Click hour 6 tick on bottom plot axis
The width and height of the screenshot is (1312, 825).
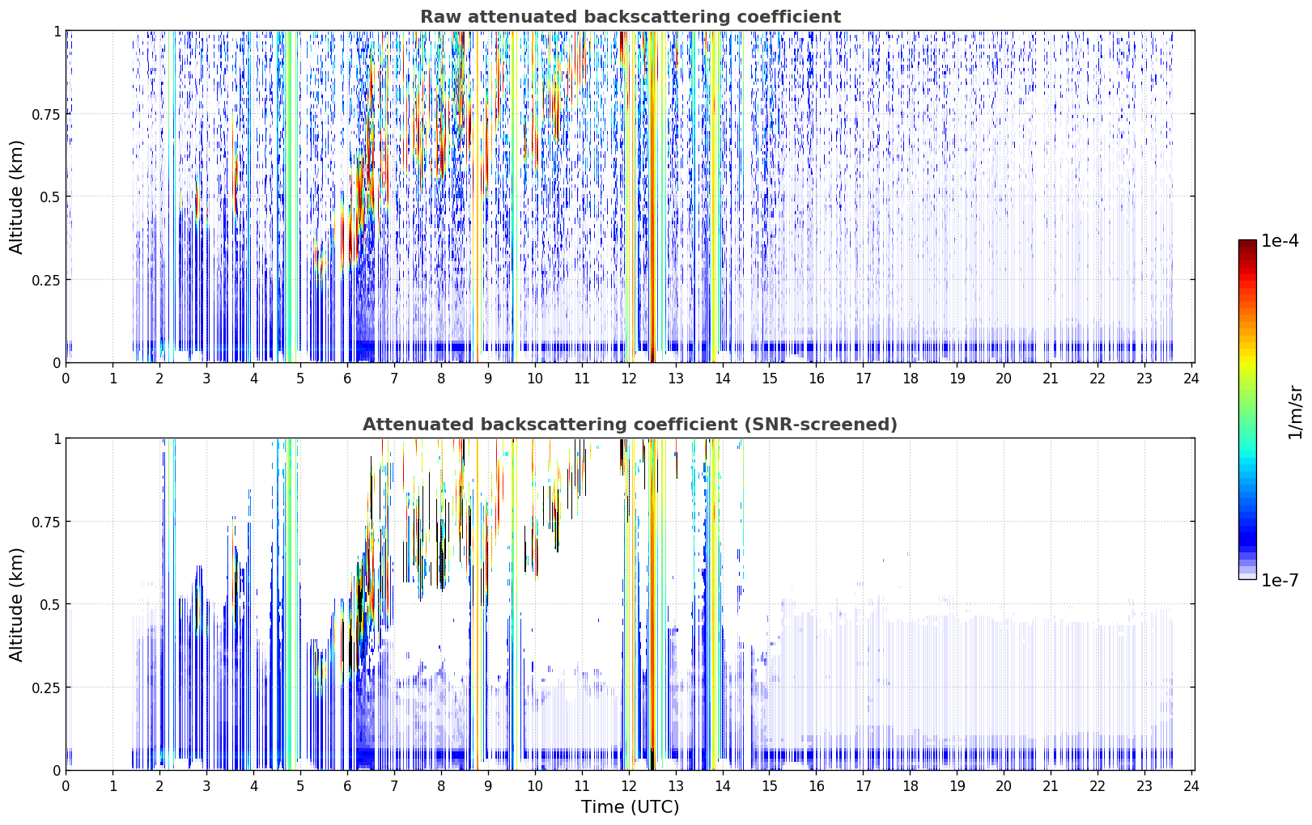(347, 785)
